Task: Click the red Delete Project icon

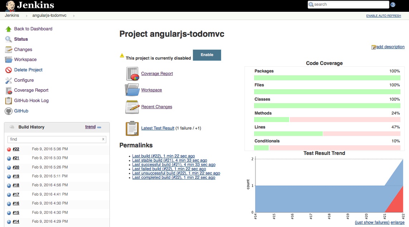Action: [8, 70]
